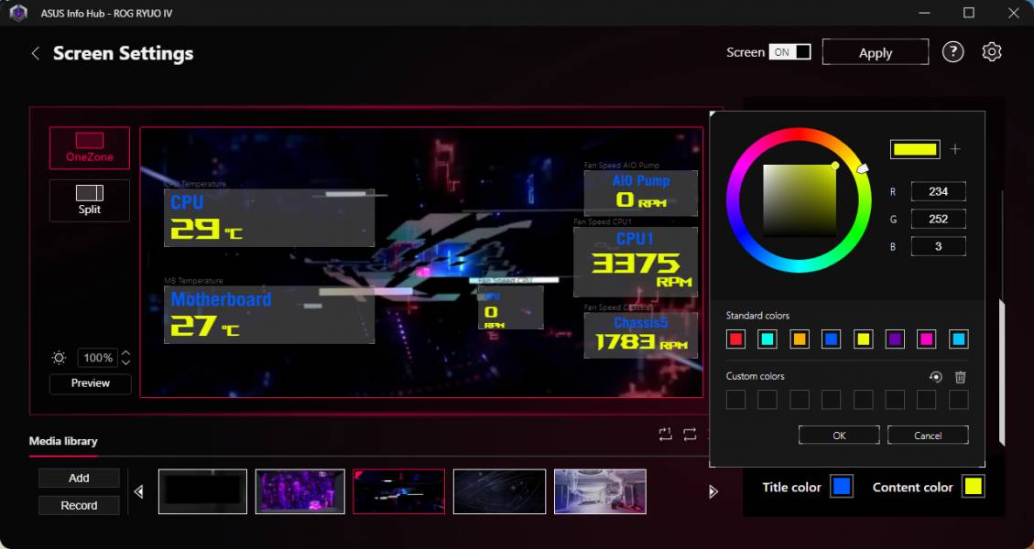
Task: Select the OneZone layout option
Action: pos(90,147)
